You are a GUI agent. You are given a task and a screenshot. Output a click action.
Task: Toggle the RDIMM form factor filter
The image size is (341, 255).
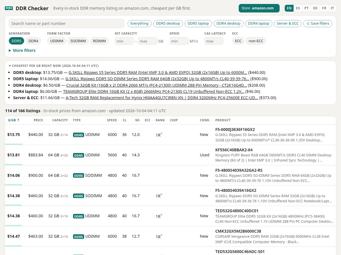click(x=99, y=41)
